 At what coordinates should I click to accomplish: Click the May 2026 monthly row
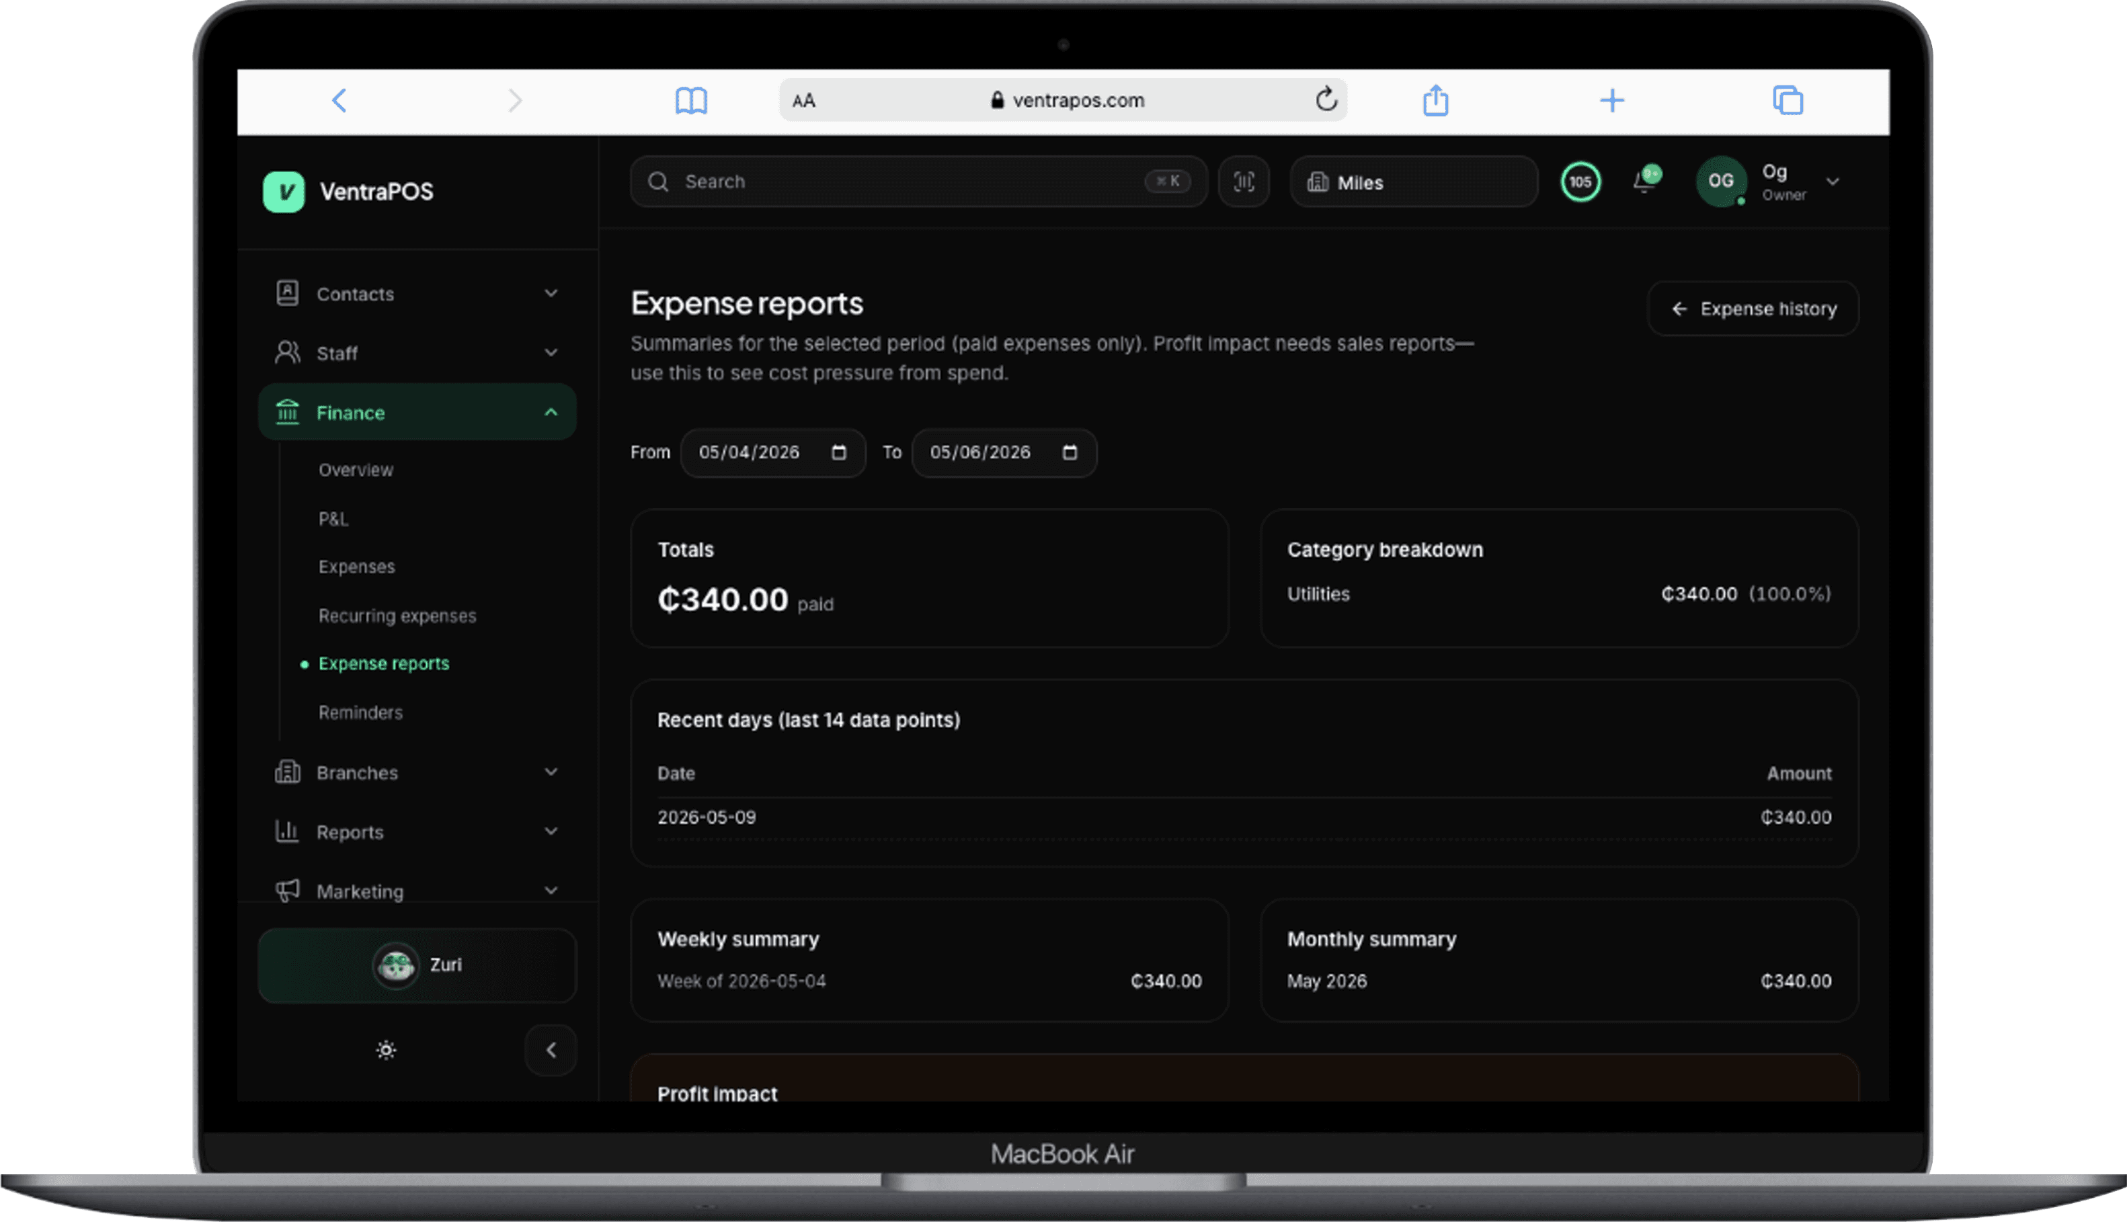click(x=1559, y=981)
